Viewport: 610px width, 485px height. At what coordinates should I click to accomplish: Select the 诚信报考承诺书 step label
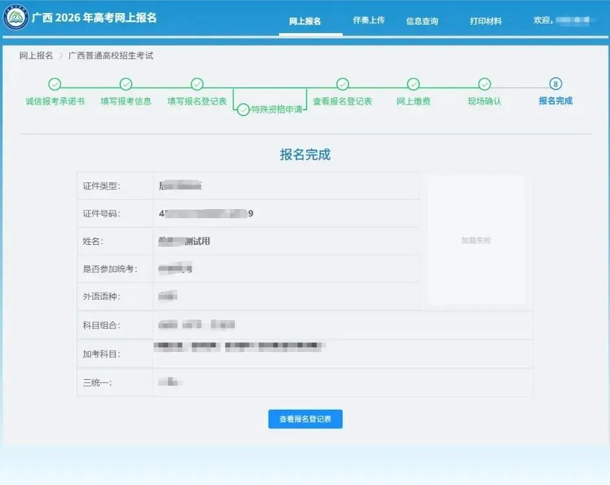(x=55, y=101)
